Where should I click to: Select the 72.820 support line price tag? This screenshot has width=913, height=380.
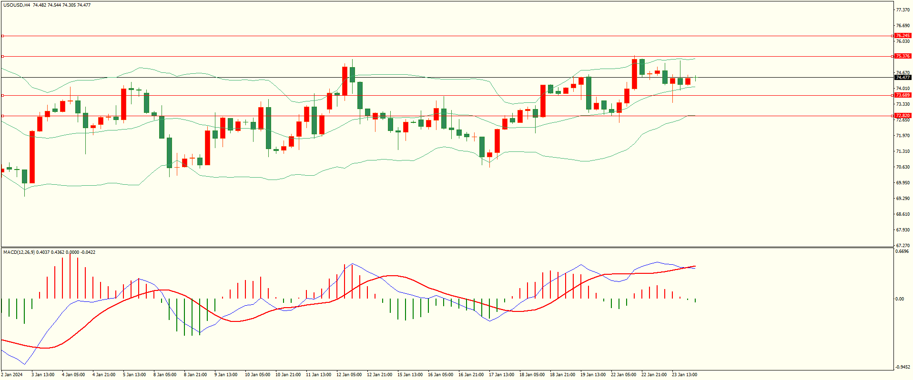pos(903,116)
